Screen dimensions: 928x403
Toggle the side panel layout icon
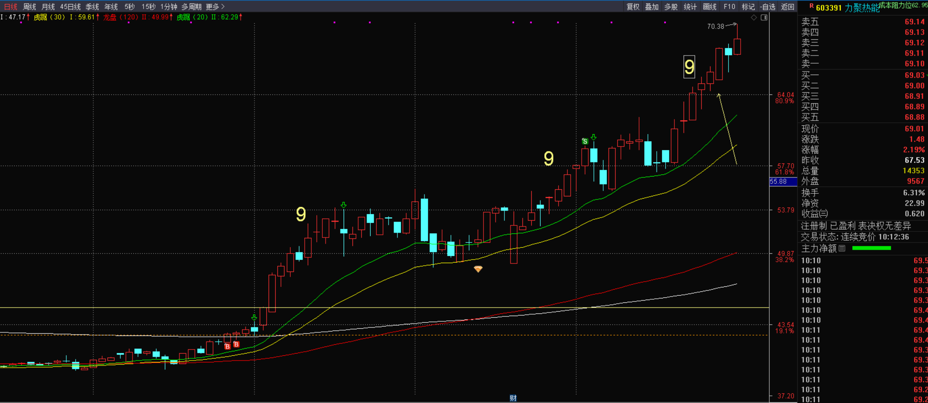point(764,18)
